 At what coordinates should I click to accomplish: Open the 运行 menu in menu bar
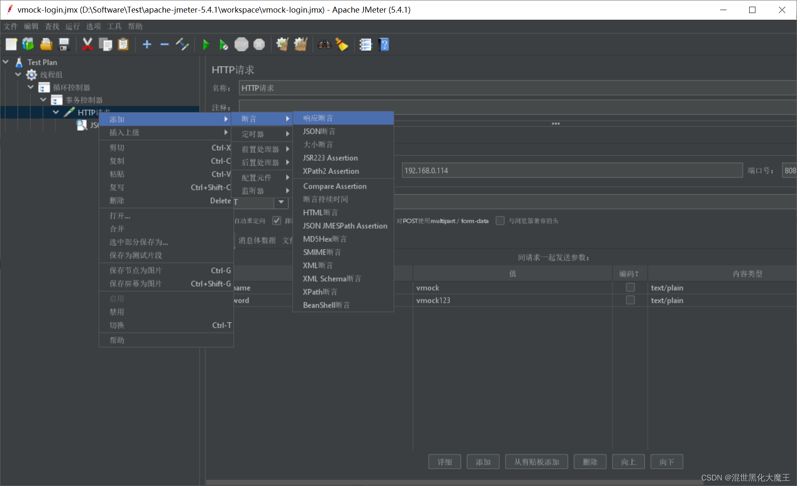click(73, 26)
